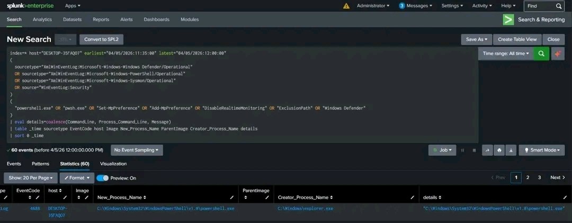
Task: Click the Close button beside Create Table View
Action: 553,39
